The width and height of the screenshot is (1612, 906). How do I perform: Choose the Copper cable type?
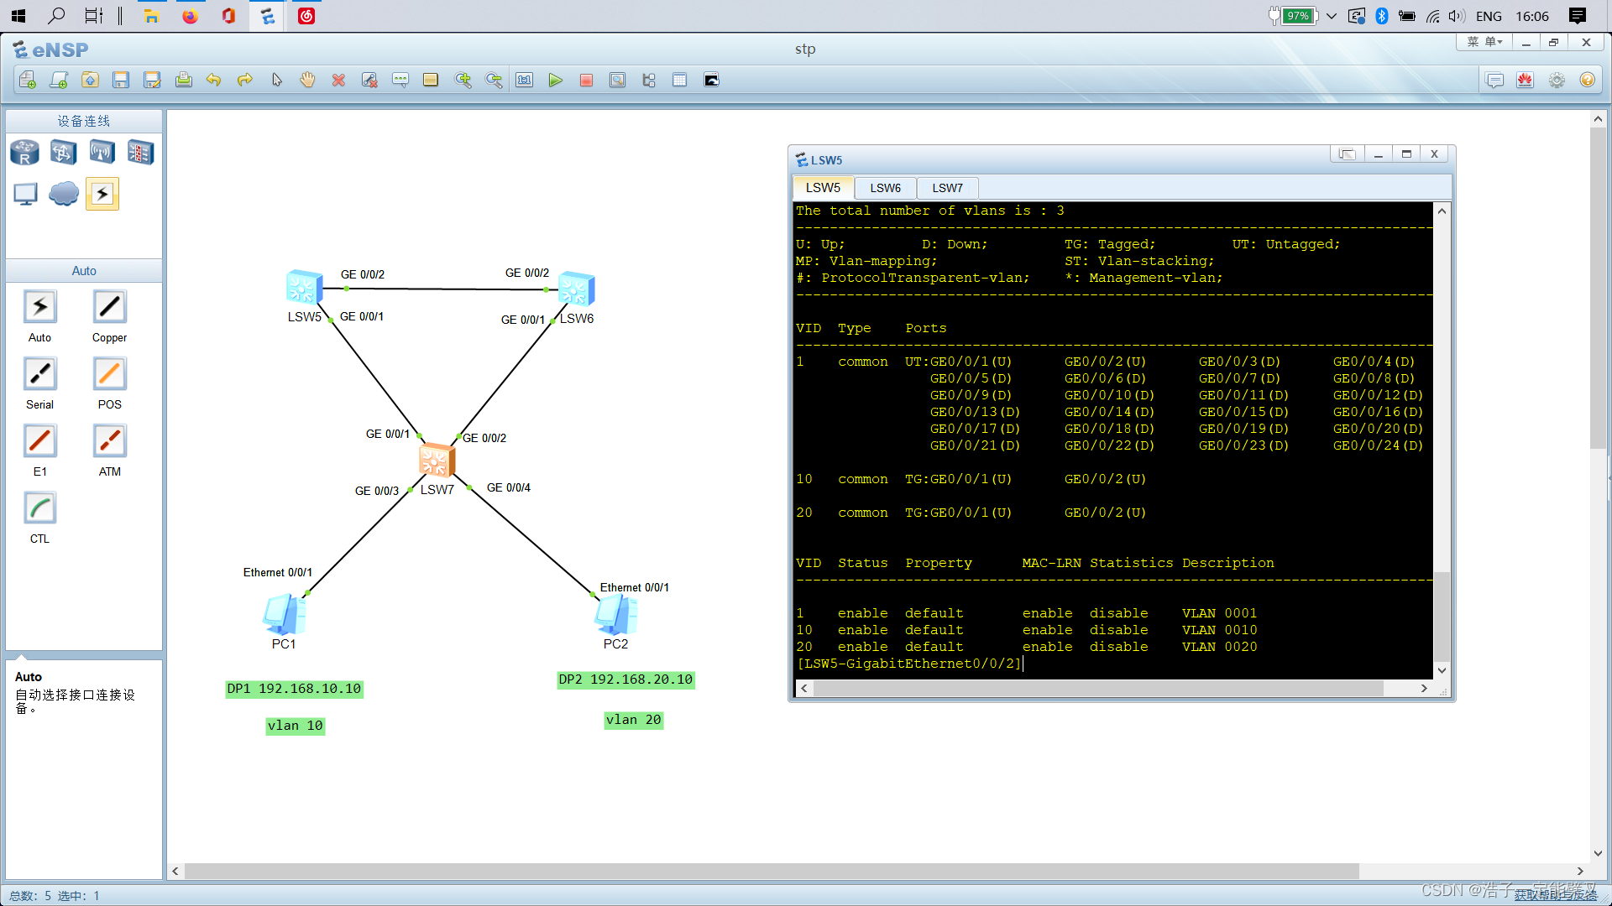[109, 308]
